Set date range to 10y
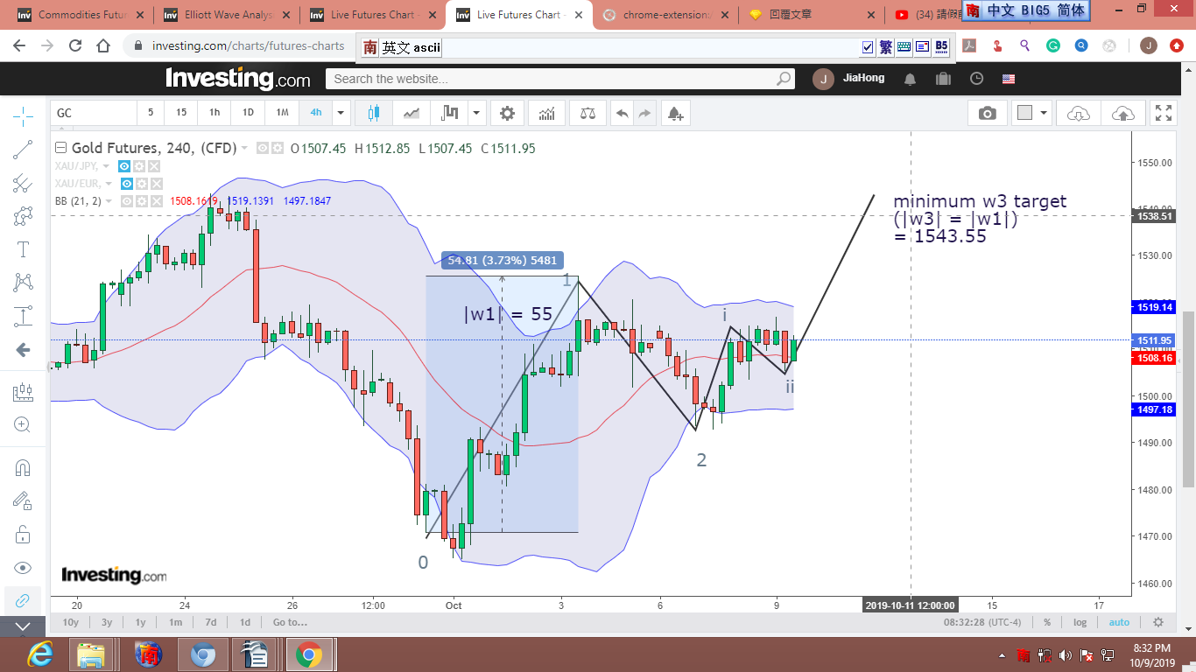The image size is (1196, 672). (71, 622)
